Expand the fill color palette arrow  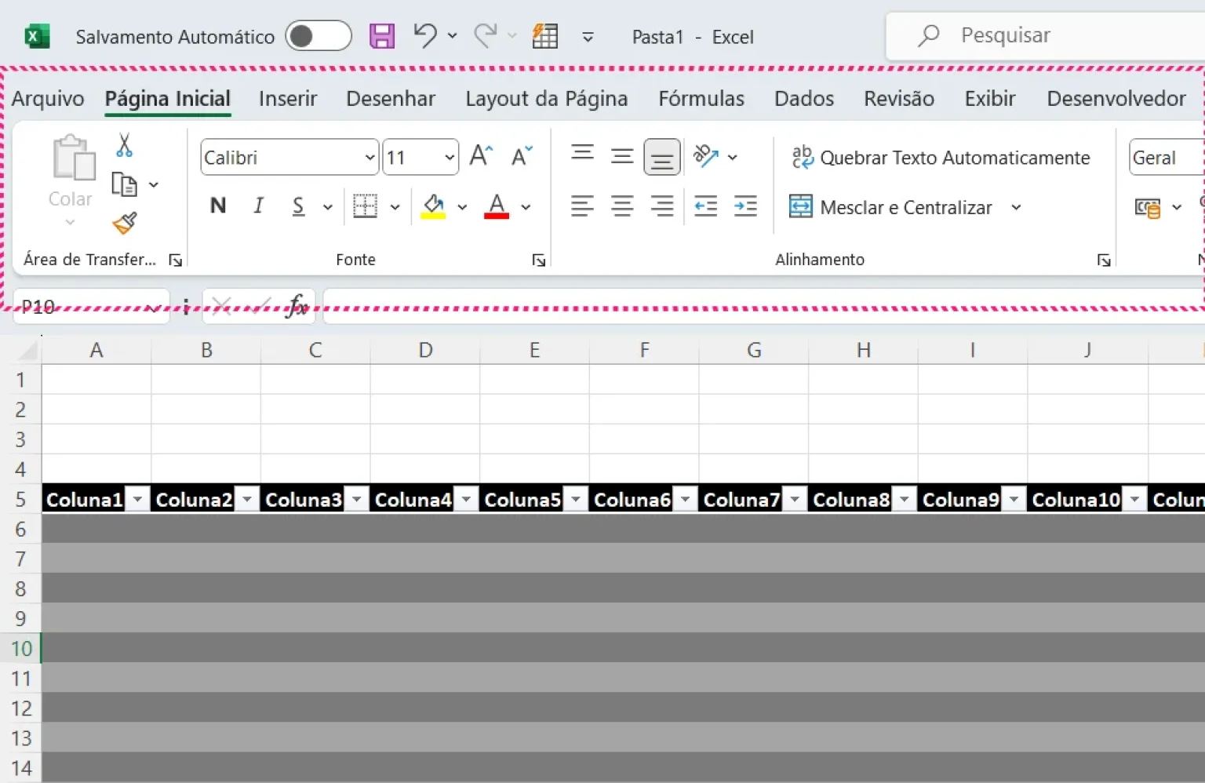462,207
